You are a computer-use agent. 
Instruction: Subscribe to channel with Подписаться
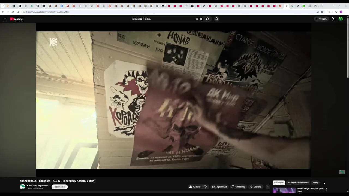point(59,187)
